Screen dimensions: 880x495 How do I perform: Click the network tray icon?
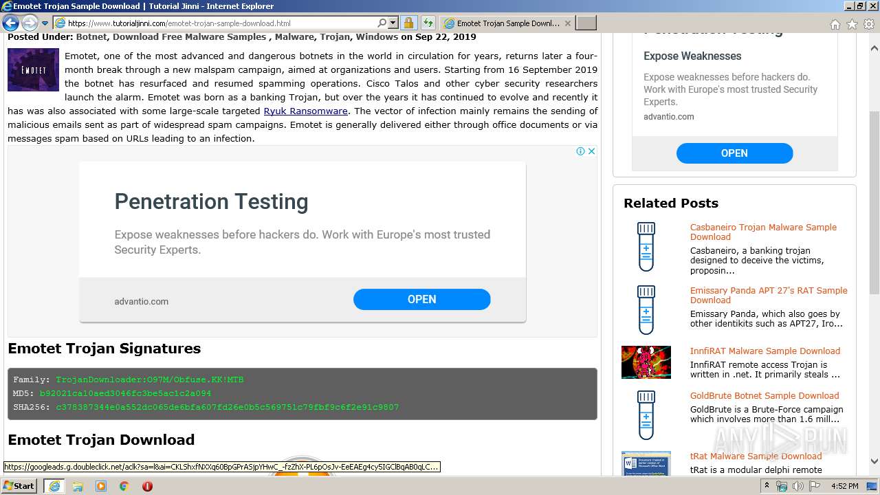(x=782, y=486)
